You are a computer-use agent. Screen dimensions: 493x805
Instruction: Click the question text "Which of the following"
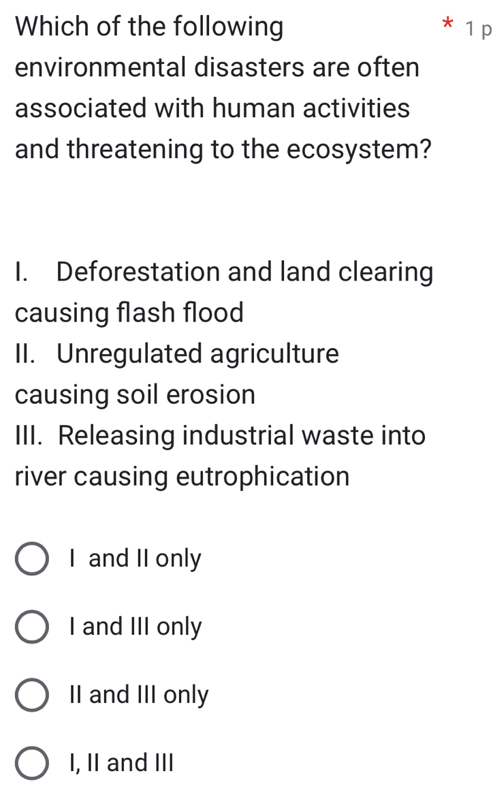click(149, 27)
